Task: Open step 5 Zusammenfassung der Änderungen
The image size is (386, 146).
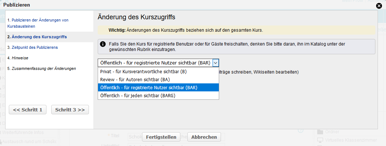Action: tap(41, 68)
